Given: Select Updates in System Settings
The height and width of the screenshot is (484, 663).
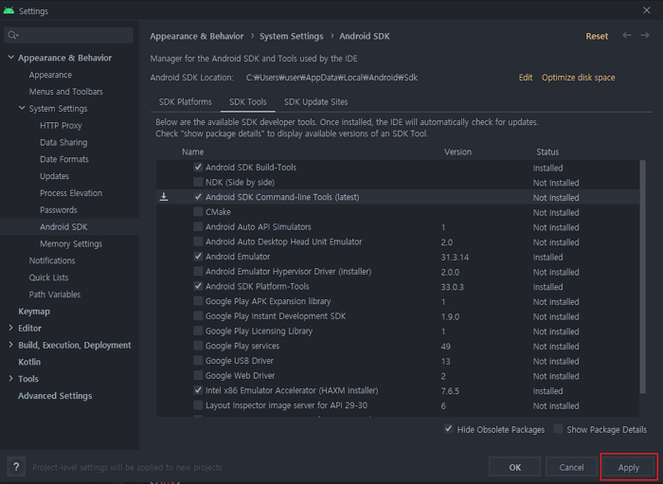Looking at the screenshot, I should point(54,176).
